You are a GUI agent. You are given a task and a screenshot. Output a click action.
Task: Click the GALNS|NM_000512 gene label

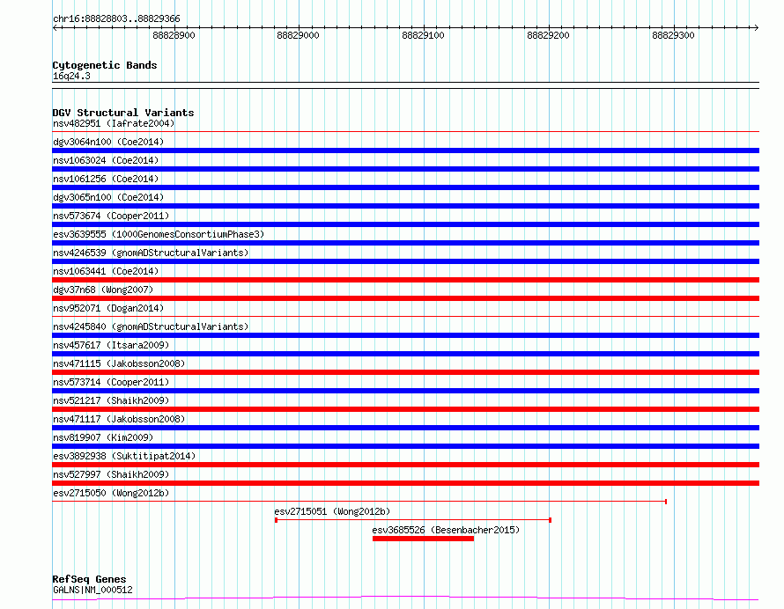[92, 590]
